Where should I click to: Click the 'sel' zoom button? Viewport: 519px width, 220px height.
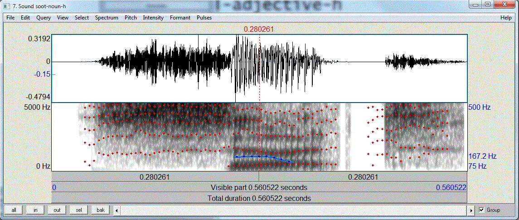click(x=79, y=210)
